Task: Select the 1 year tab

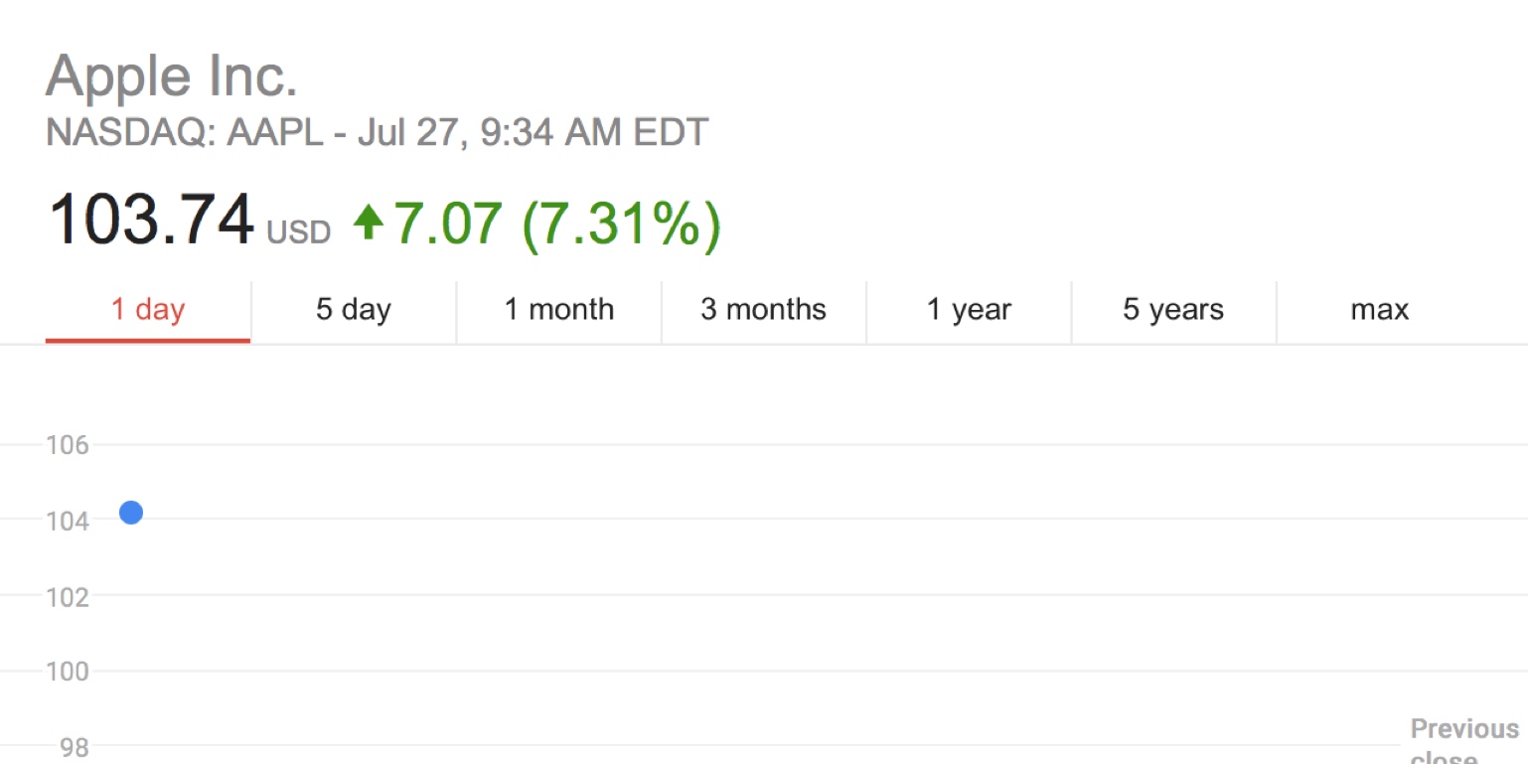Action: pos(969,310)
